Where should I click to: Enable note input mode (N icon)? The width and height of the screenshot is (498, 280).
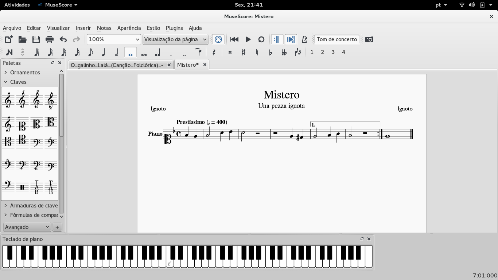tap(9, 52)
